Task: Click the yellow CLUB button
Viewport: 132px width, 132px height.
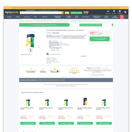Action: (x=67, y=13)
